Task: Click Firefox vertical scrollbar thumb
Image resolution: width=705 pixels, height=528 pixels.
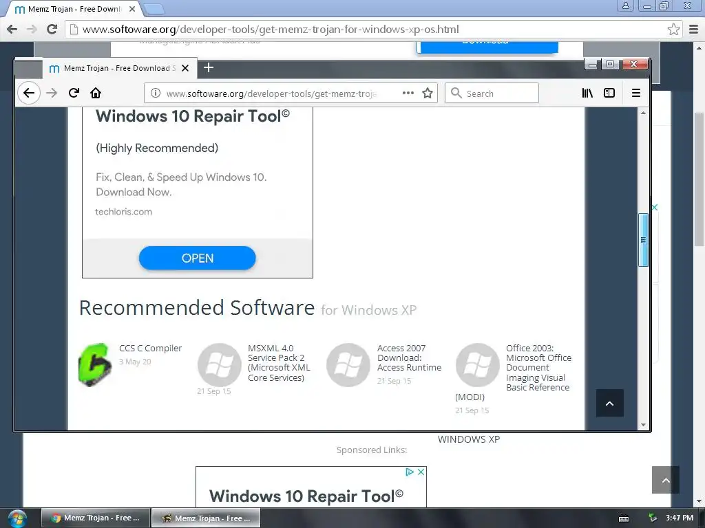Action: (x=643, y=240)
